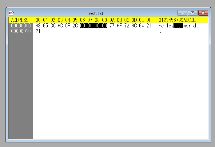Maximize the test.txt window
Screen dimensions: 215x147
(193, 13)
